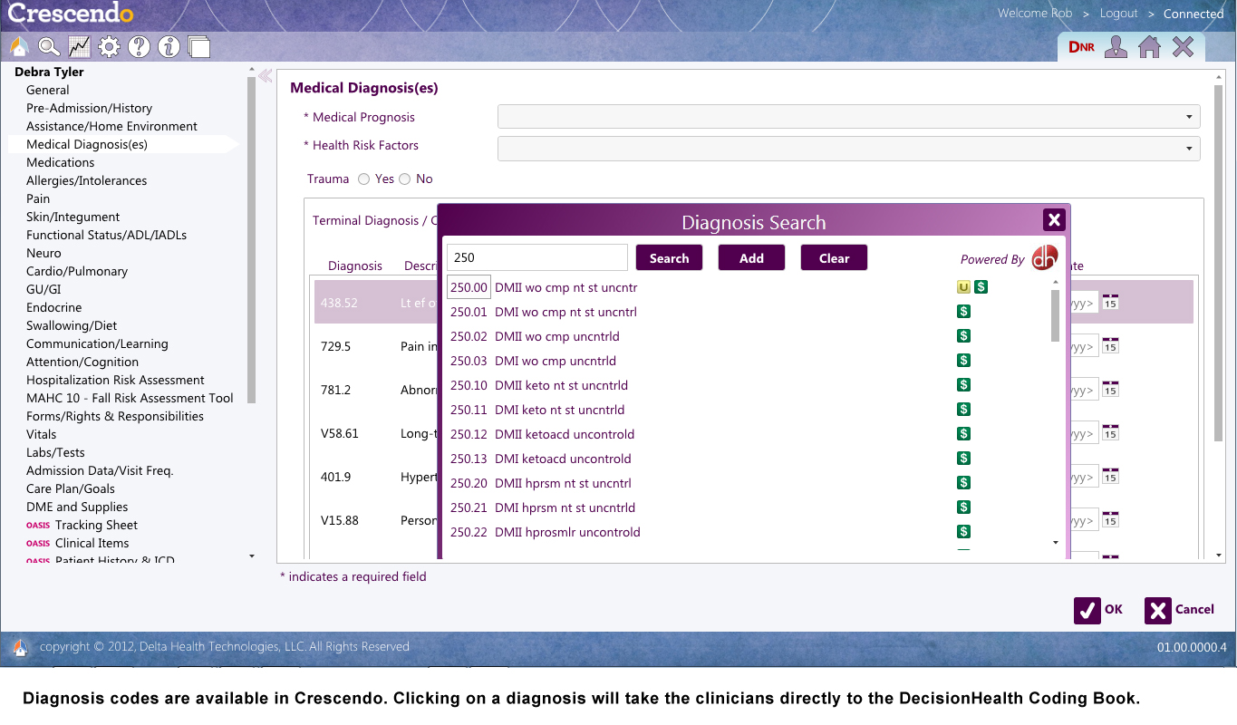Open the General section
The image size is (1237, 725).
click(x=48, y=90)
